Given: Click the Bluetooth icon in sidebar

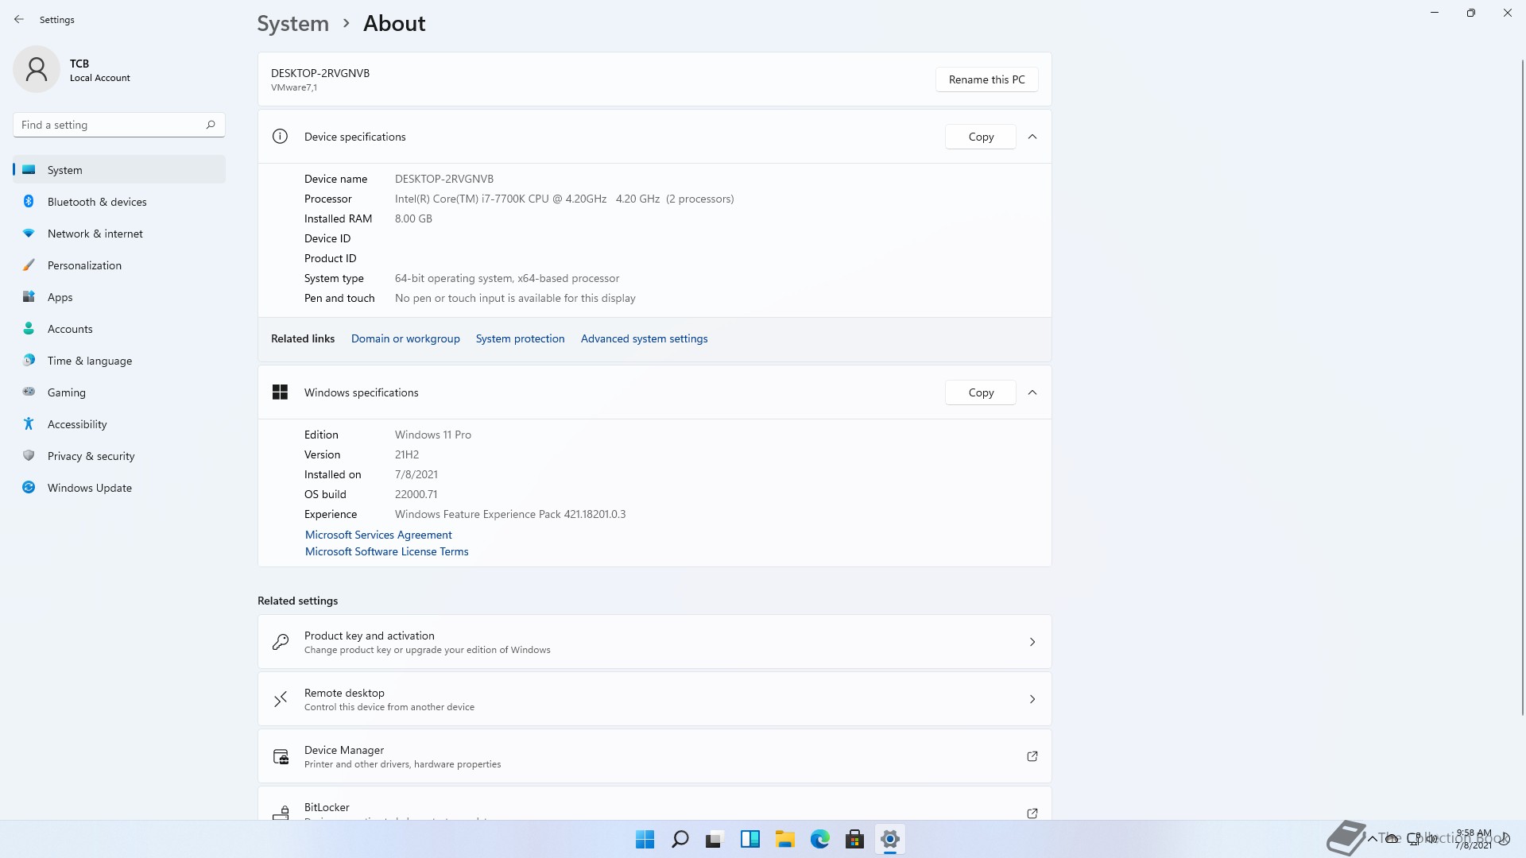Looking at the screenshot, I should tap(29, 202).
